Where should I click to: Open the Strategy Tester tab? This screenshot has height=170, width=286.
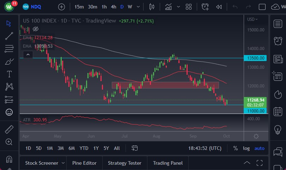tap(124, 163)
